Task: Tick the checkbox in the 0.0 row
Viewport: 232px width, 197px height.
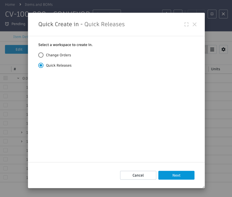Action: (x=6, y=78)
